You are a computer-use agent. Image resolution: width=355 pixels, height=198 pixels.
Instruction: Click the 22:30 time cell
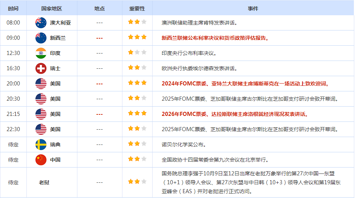(13, 129)
